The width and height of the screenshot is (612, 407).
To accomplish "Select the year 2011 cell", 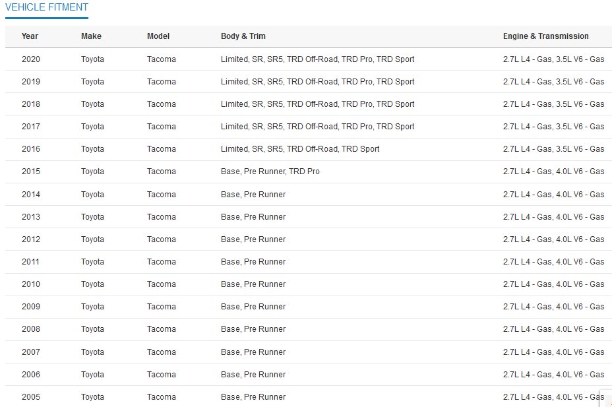I will (30, 262).
